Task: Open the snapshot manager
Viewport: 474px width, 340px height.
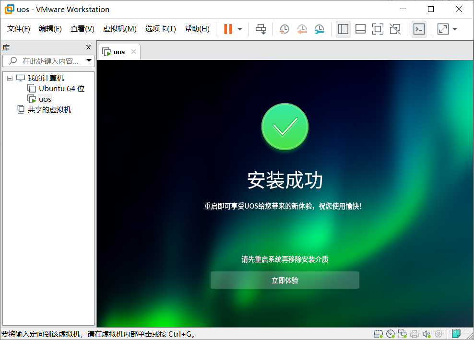Action: pyautogui.click(x=319, y=29)
